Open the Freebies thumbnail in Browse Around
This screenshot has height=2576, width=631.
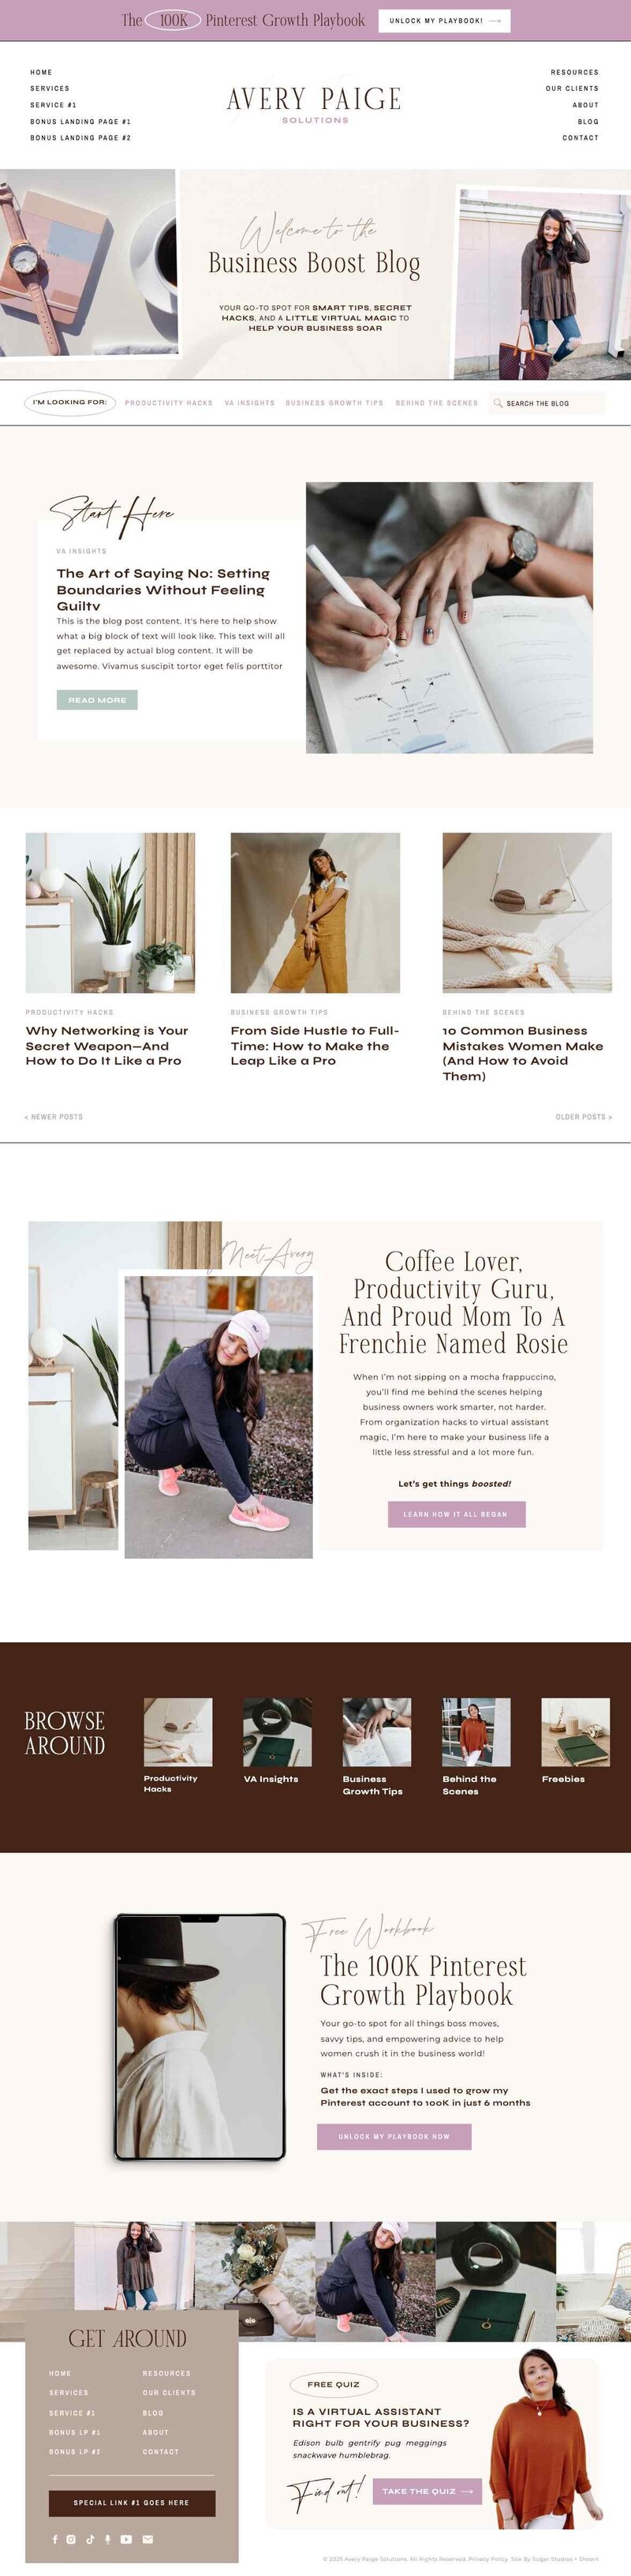click(575, 1732)
